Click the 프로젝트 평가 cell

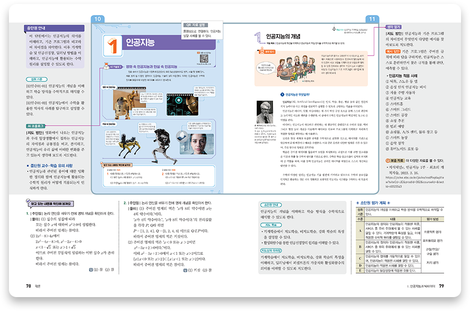(x=433, y=232)
